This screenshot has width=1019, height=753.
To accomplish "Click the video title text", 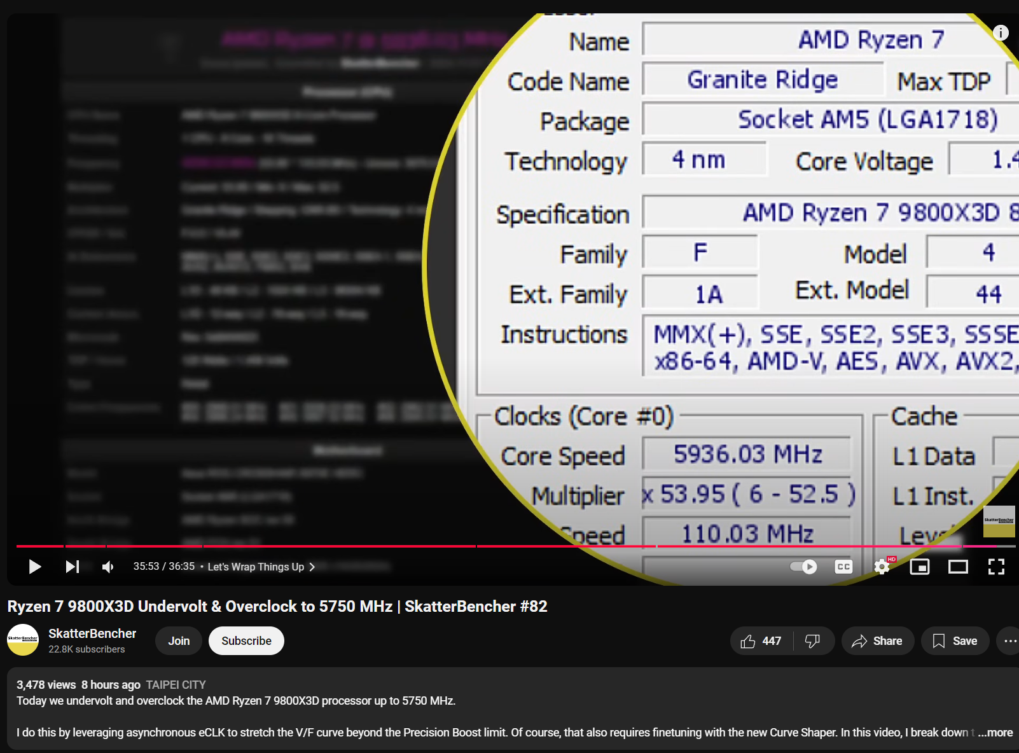I will [x=277, y=606].
